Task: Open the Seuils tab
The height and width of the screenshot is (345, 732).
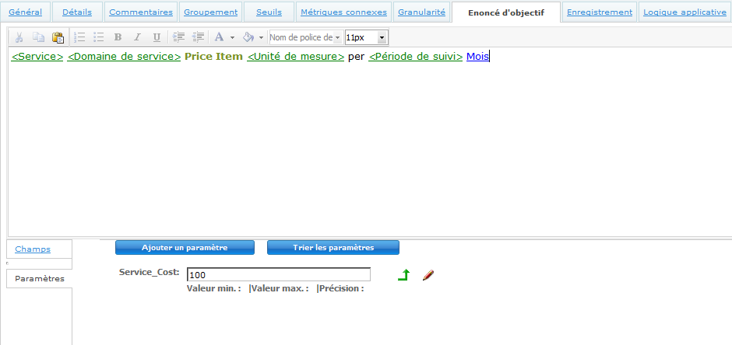Action: 269,12
